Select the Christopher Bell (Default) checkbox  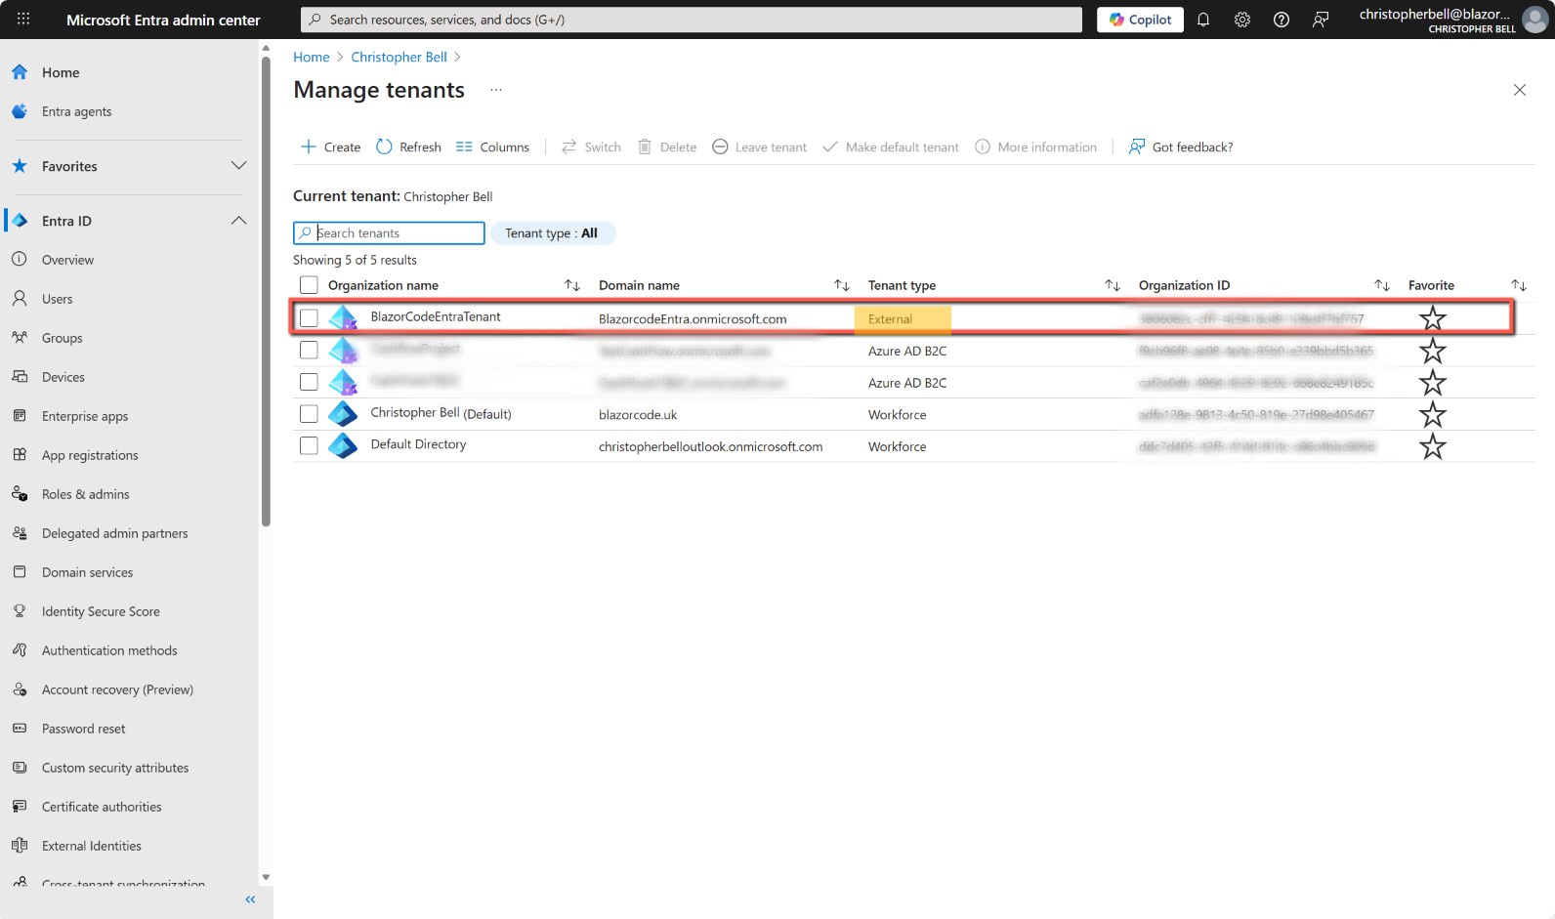click(309, 414)
